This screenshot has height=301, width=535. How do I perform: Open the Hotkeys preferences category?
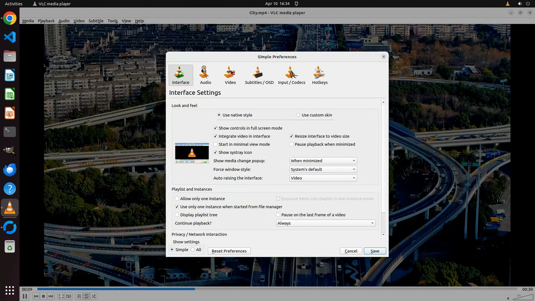click(x=320, y=75)
